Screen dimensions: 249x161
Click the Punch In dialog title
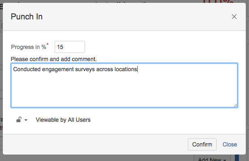[27, 17]
